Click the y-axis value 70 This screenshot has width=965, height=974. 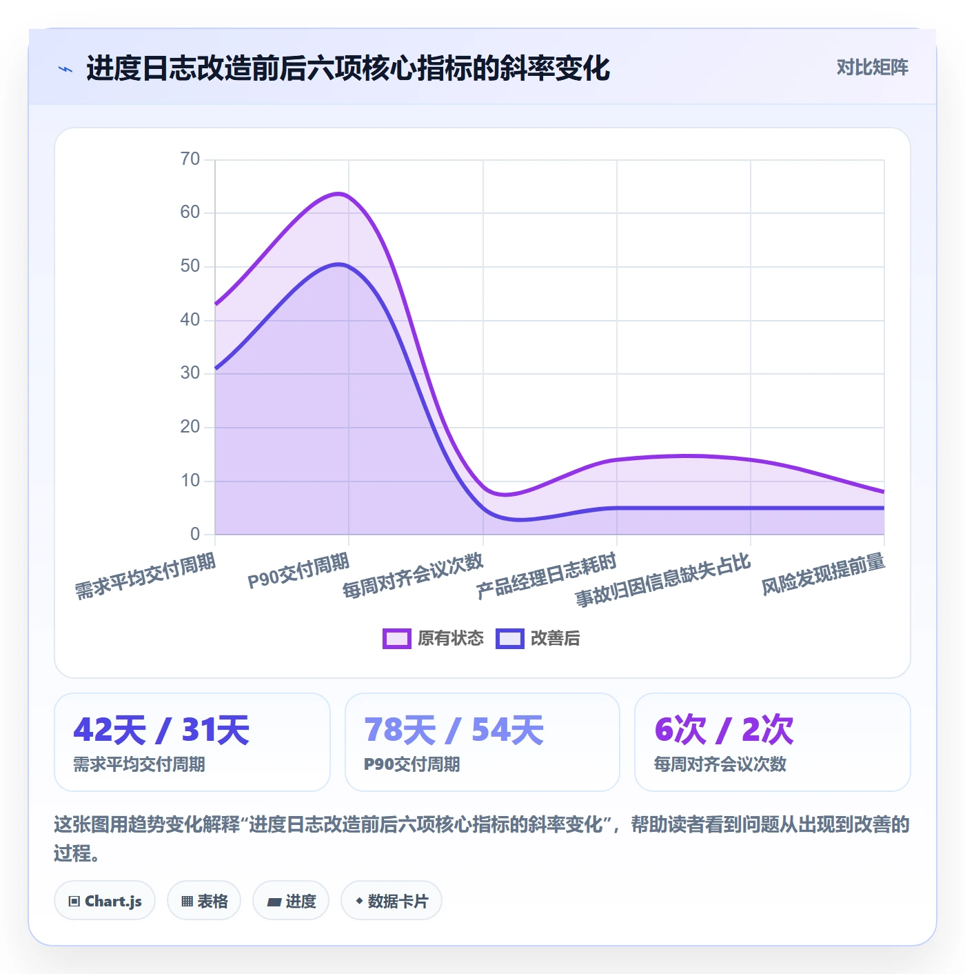tap(190, 159)
